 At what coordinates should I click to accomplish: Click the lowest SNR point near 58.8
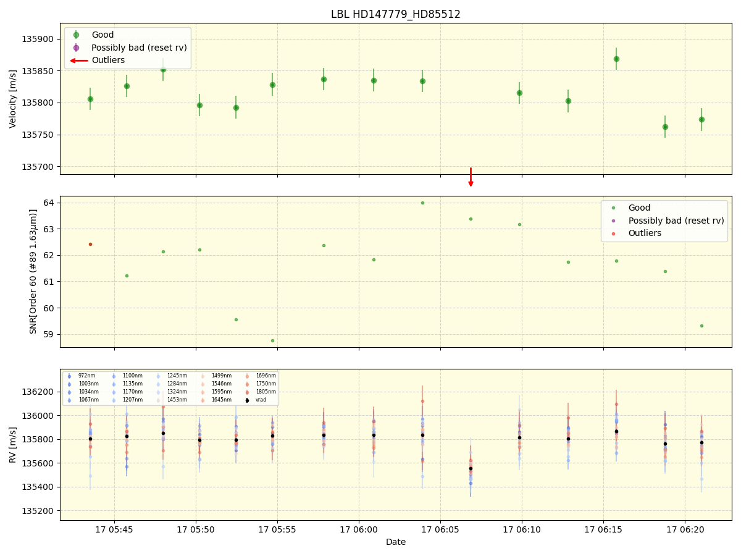pyautogui.click(x=272, y=340)
